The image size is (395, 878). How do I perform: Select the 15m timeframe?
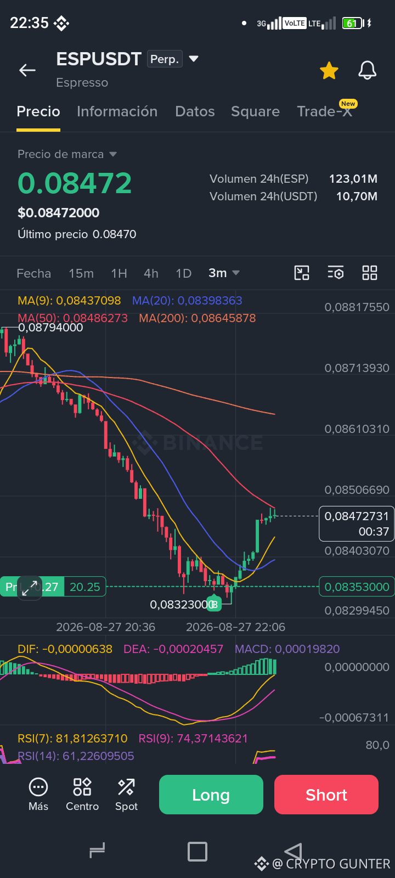(x=81, y=273)
